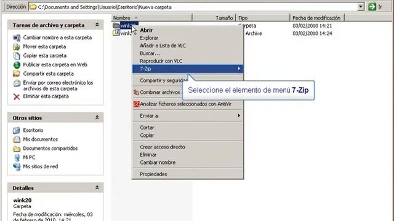The image size is (394, 221).
Task: Click the email envelope icon
Action: [x=17, y=83]
